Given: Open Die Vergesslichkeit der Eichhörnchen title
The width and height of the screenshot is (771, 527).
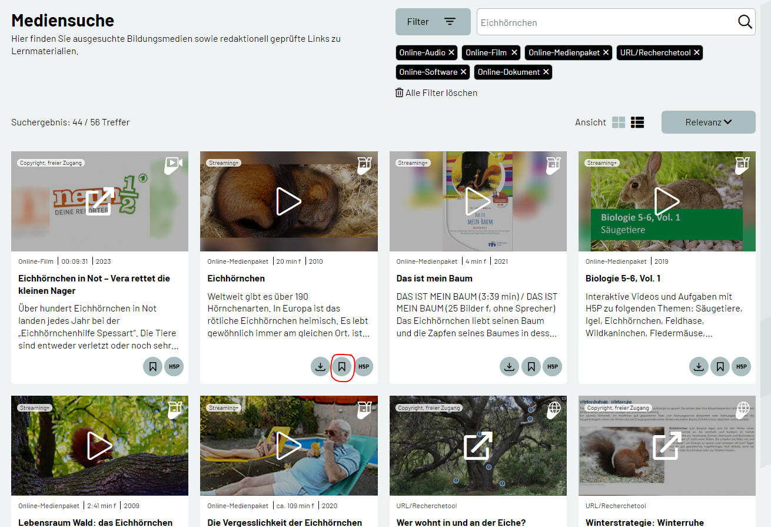Looking at the screenshot, I should tap(285, 522).
